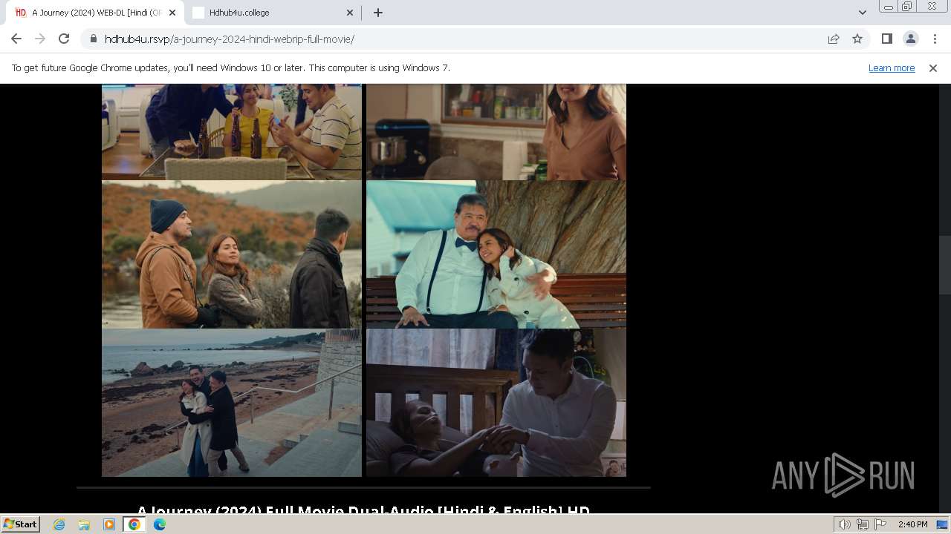The height and width of the screenshot is (534, 951).
Task: Open screenshot of couple on beach steps
Action: [x=232, y=403]
